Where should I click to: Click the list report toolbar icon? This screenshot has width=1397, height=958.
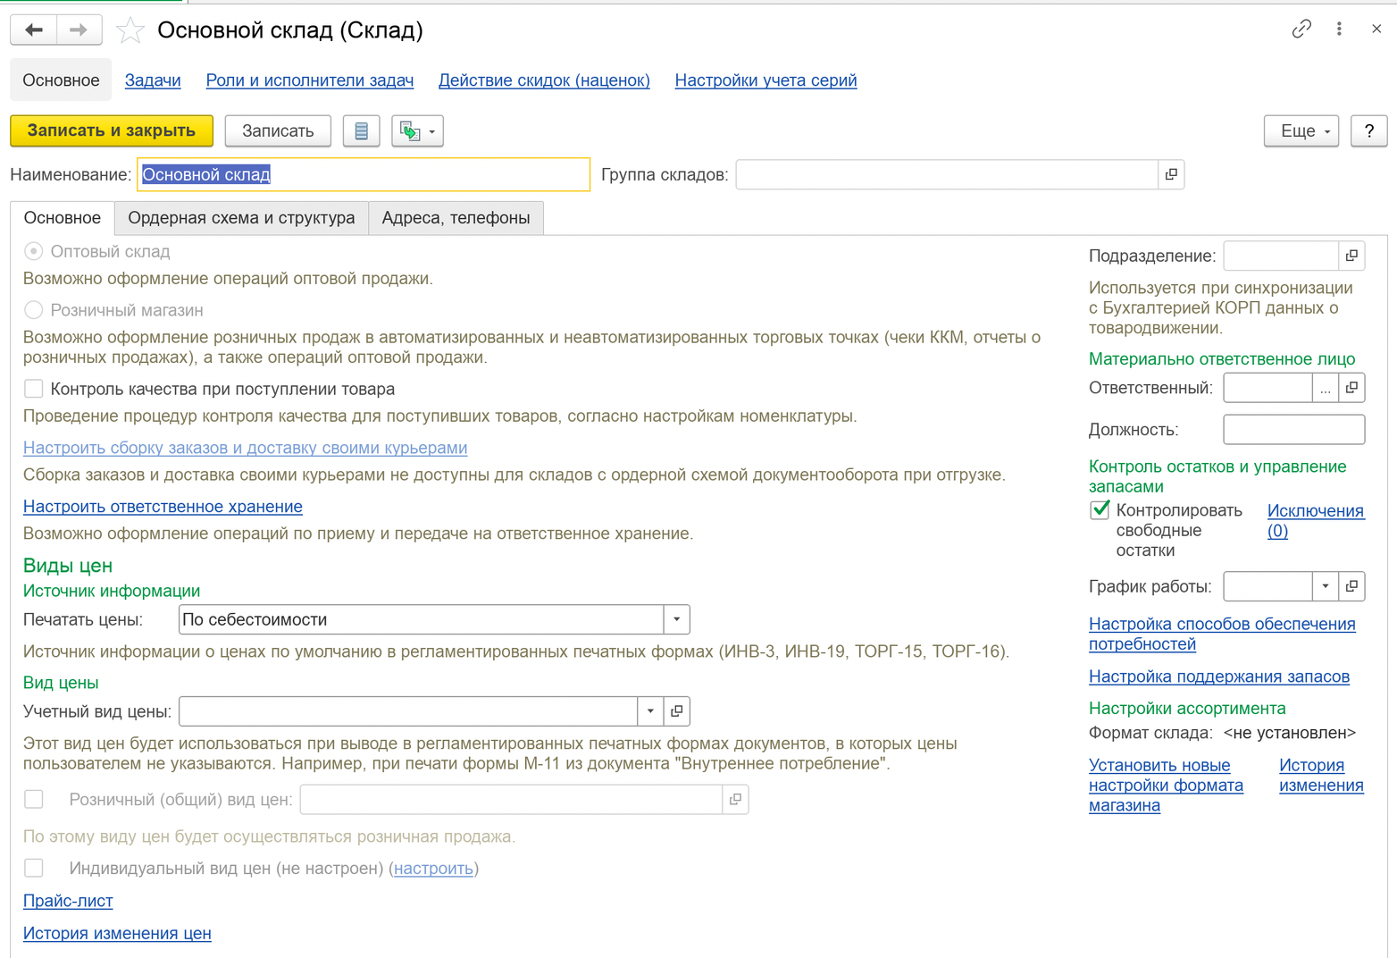click(x=362, y=130)
